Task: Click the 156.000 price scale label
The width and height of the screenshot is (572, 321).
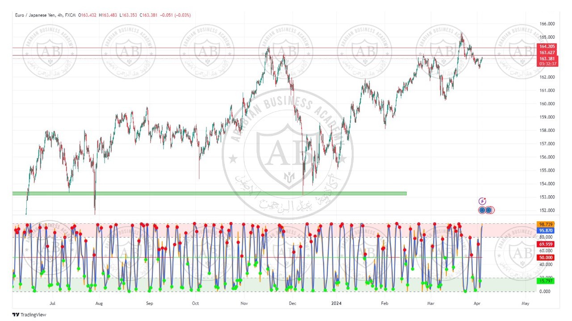Action: point(547,157)
